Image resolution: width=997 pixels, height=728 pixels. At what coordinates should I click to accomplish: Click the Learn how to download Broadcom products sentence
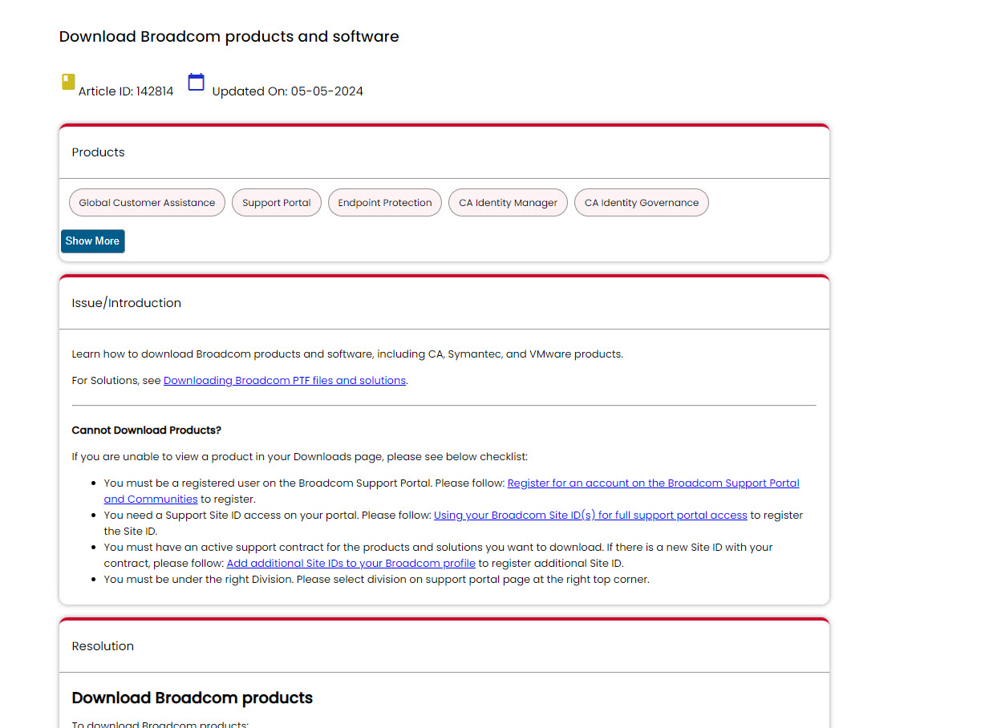[347, 354]
